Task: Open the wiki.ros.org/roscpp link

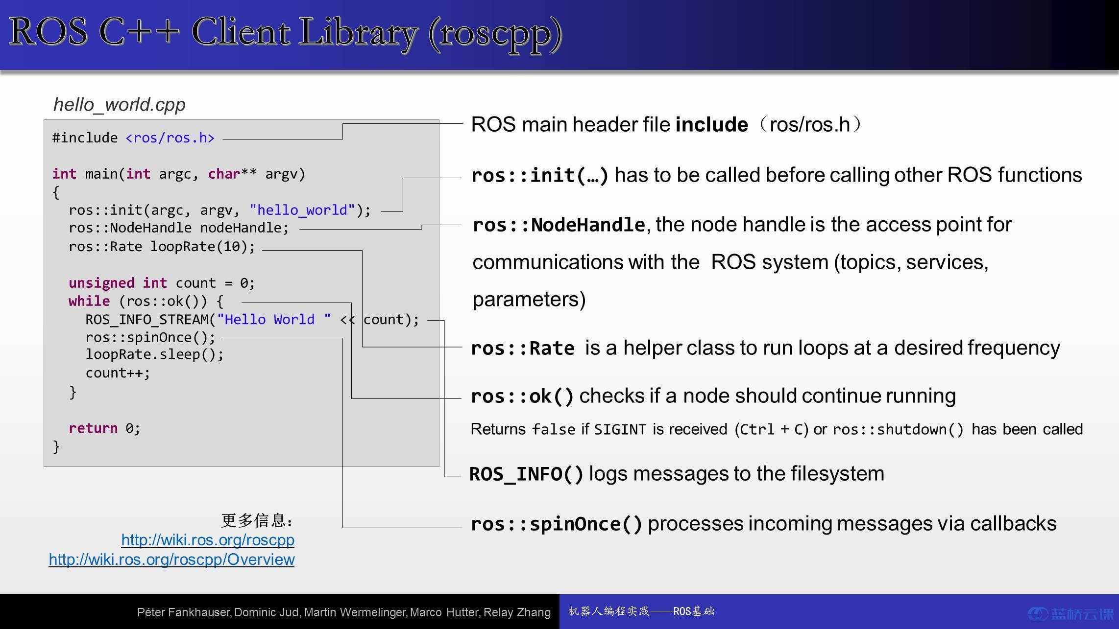Action: (x=208, y=540)
